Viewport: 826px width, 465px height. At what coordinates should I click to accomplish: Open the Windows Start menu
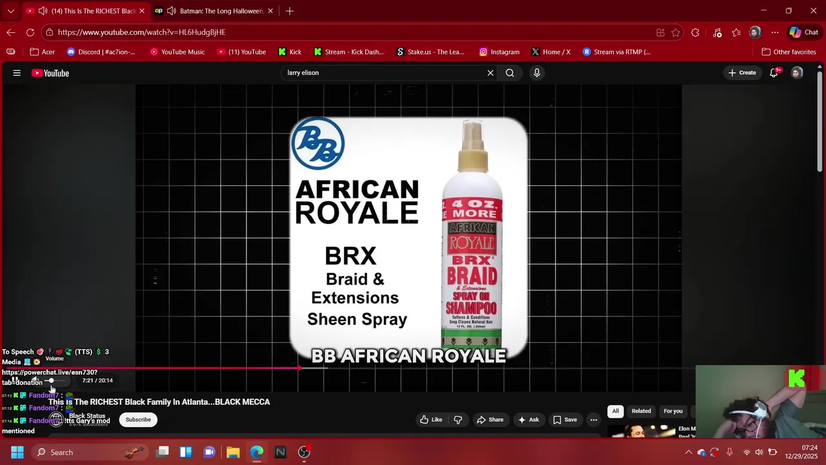coord(17,452)
